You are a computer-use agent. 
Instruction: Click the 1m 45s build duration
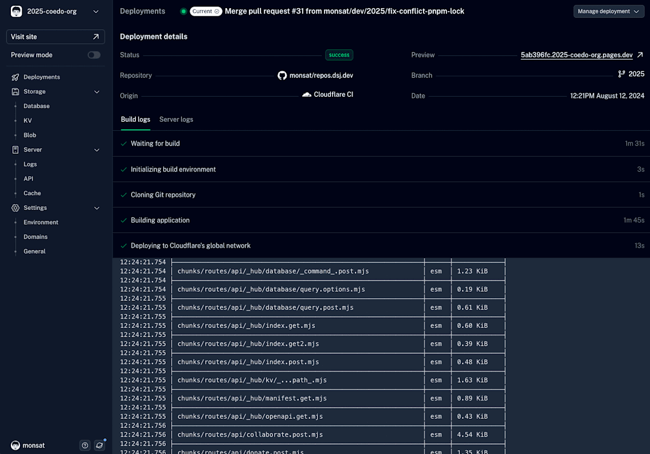pos(634,220)
